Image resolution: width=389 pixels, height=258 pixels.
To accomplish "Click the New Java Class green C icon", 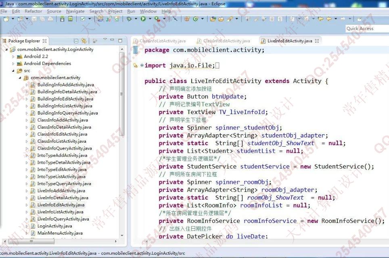I will click(195, 19).
